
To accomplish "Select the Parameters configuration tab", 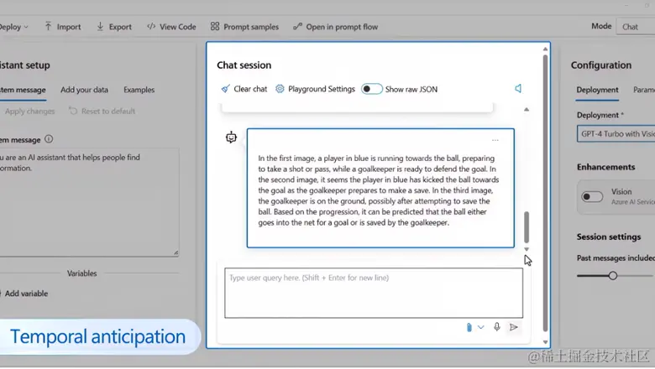I will coord(644,90).
